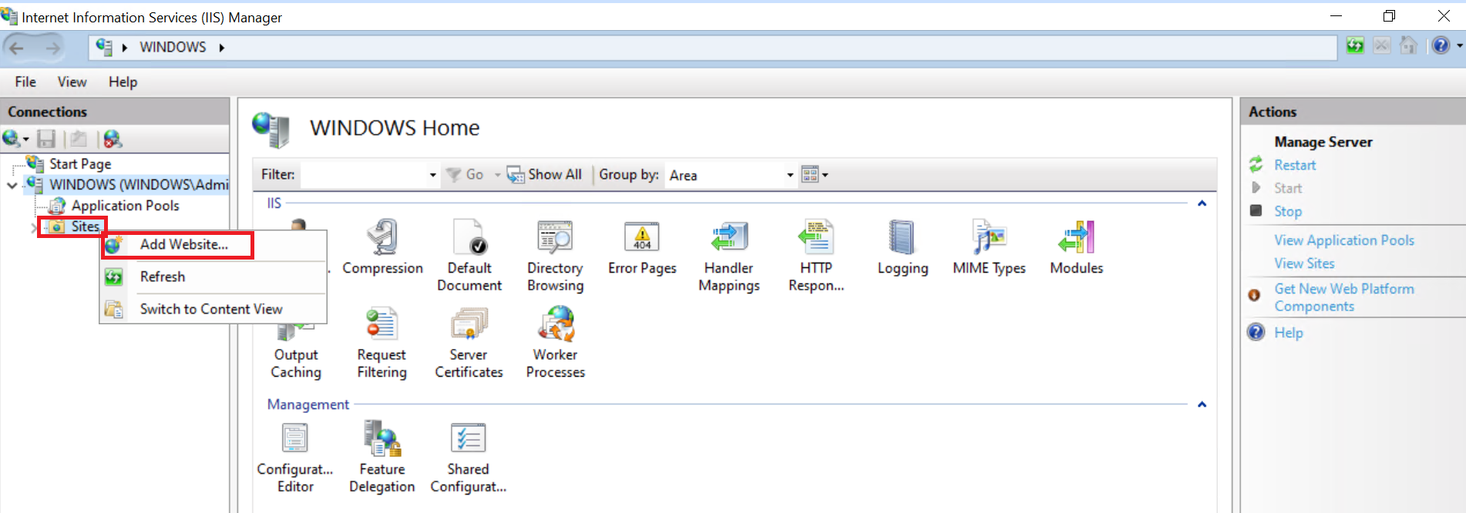This screenshot has width=1466, height=513.
Task: Click into the Filter input field
Action: pos(370,175)
